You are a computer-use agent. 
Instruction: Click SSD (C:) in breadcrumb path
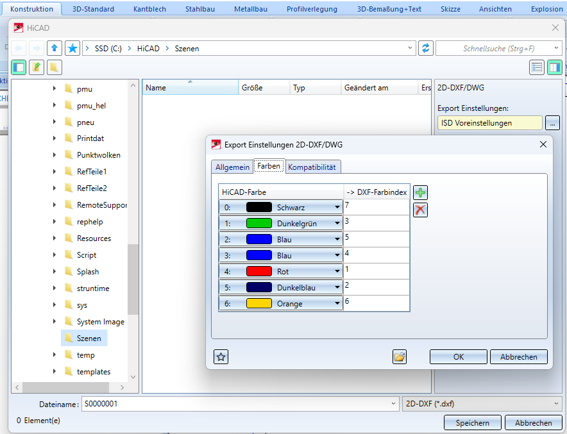[x=108, y=49]
